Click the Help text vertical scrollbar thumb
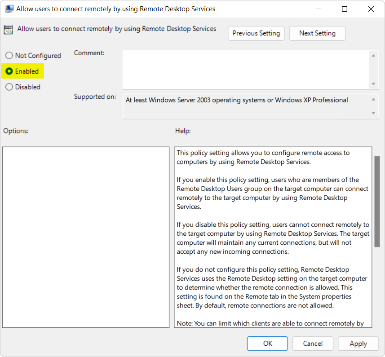 pyautogui.click(x=377, y=202)
